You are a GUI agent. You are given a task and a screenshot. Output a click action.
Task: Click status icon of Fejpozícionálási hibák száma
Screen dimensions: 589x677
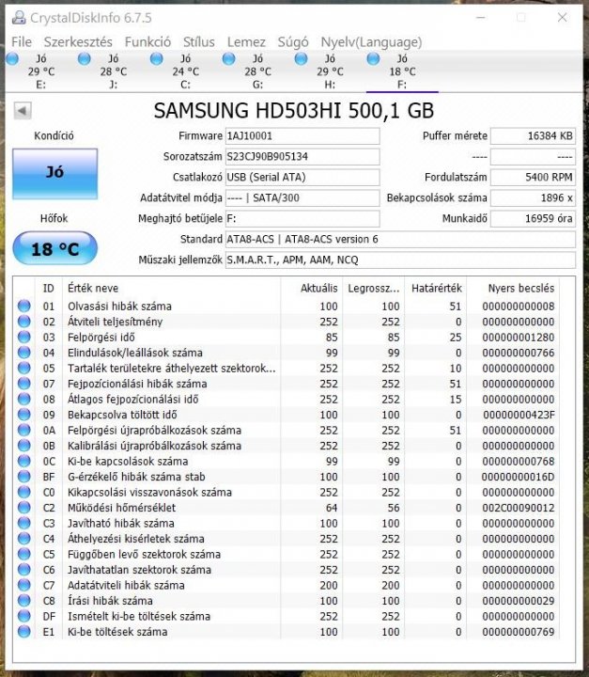click(24, 384)
